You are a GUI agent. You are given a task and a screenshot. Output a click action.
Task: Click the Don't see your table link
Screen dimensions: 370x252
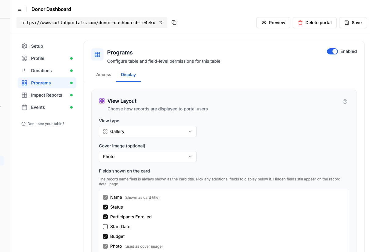43,124
